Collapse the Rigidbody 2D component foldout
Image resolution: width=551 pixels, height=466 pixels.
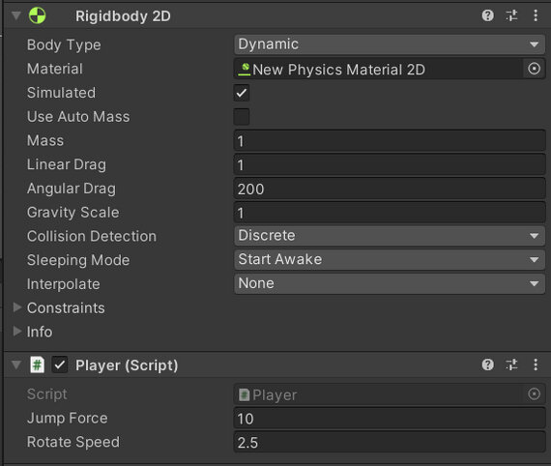(16, 15)
